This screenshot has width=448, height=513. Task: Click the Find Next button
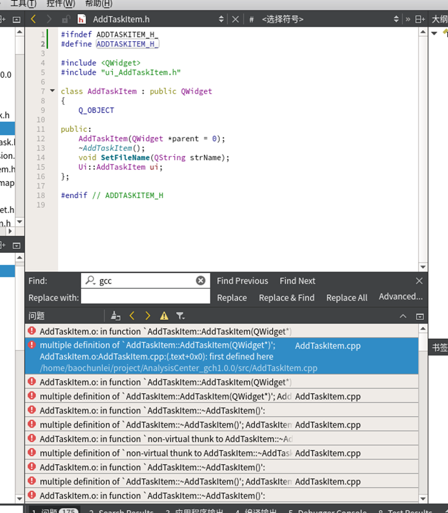click(x=297, y=280)
